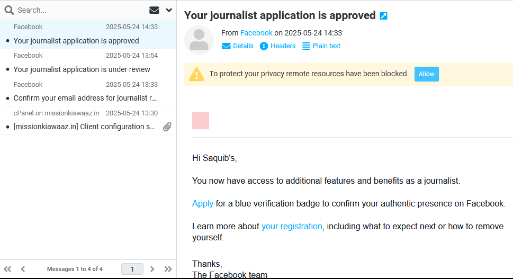Viewport: 513px width, 279px height.
Task: Click the Plain text lines icon
Action: pyautogui.click(x=306, y=46)
